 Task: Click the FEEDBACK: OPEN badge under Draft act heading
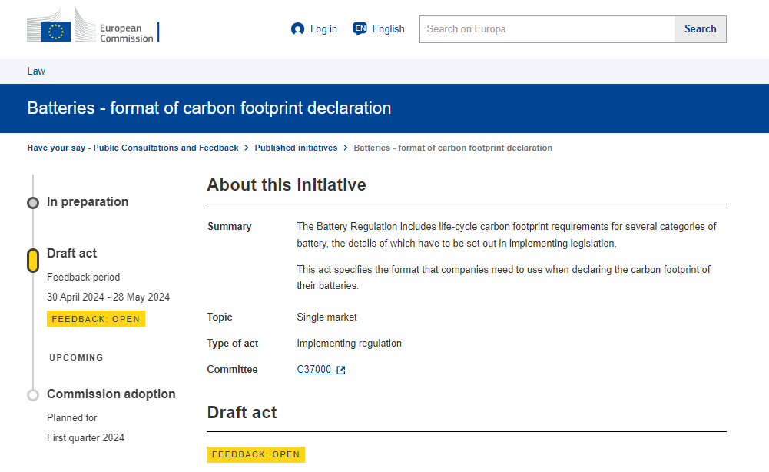[256, 455]
